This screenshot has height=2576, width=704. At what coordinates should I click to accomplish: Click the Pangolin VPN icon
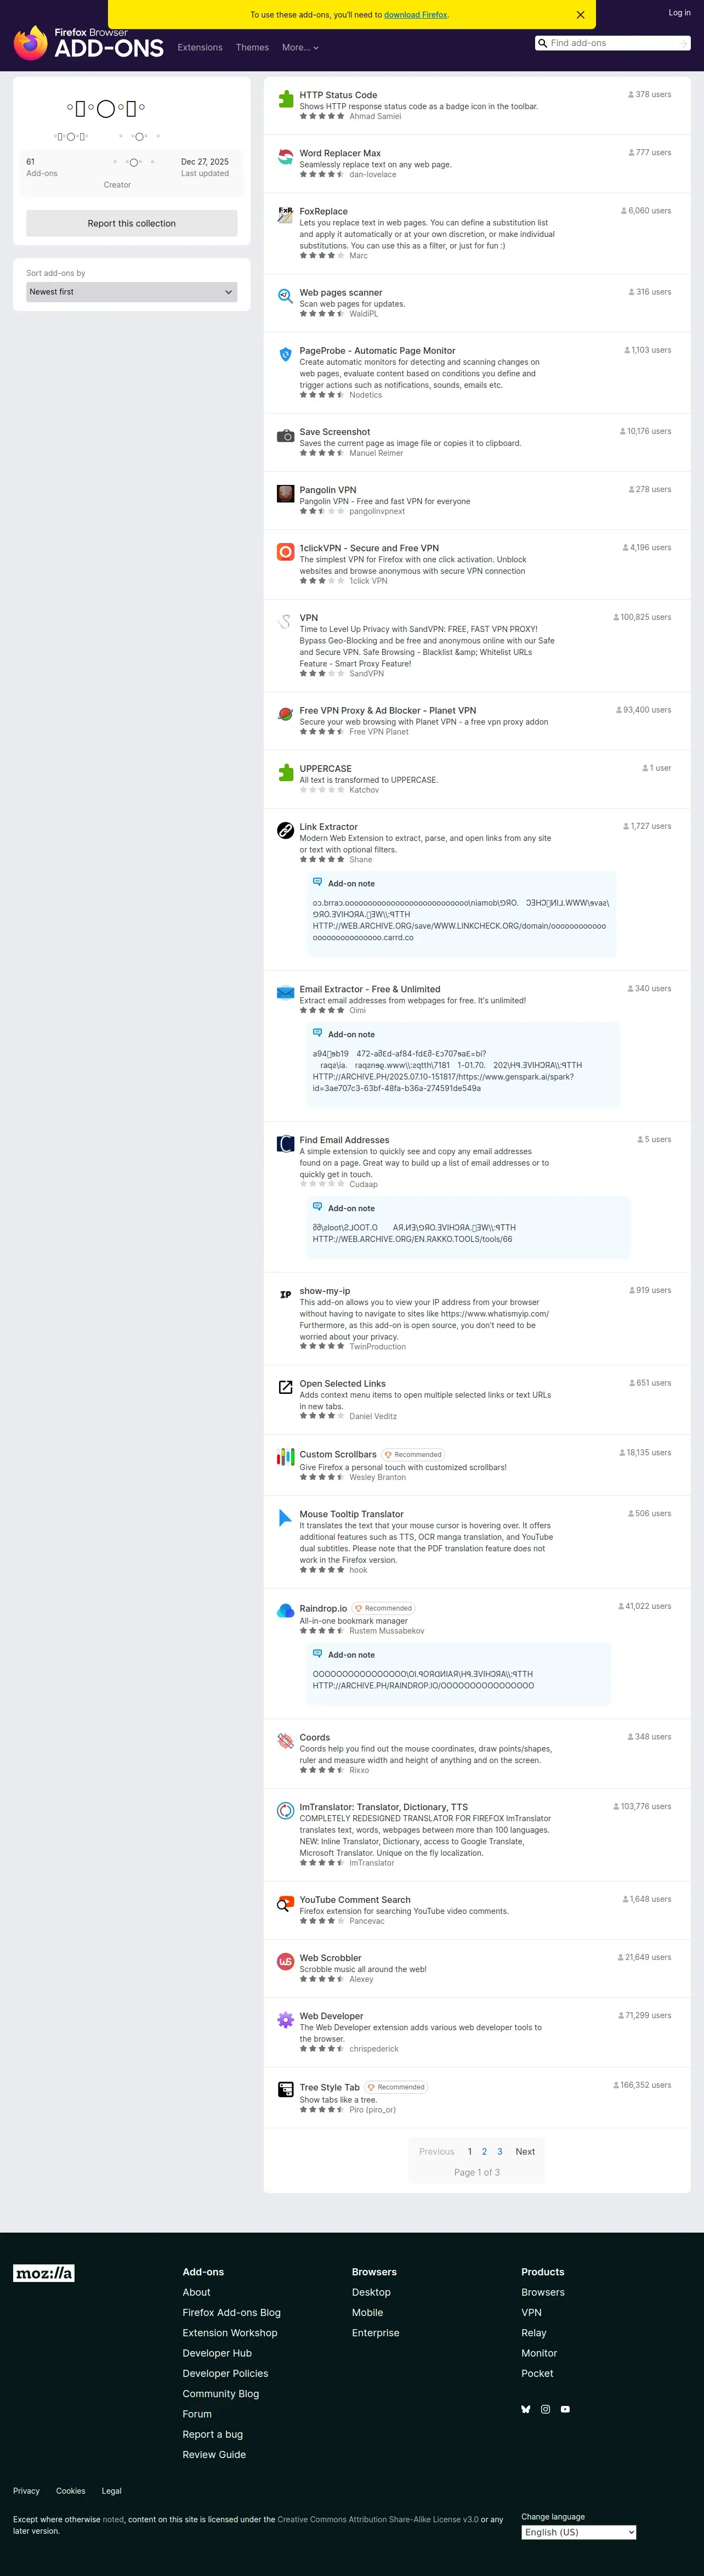click(x=285, y=493)
